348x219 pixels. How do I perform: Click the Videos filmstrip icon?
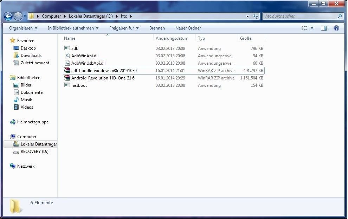pyautogui.click(x=16, y=107)
